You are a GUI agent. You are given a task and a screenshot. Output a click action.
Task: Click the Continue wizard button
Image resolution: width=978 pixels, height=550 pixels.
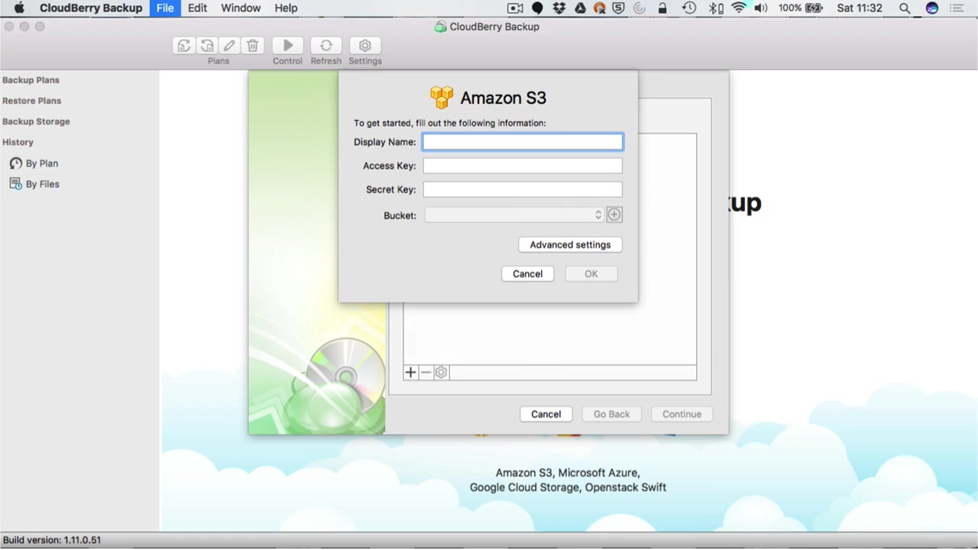coord(682,414)
